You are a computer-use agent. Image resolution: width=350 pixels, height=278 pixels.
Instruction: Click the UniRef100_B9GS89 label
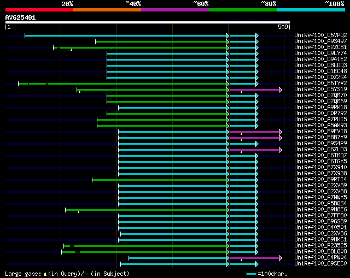tap(320, 222)
